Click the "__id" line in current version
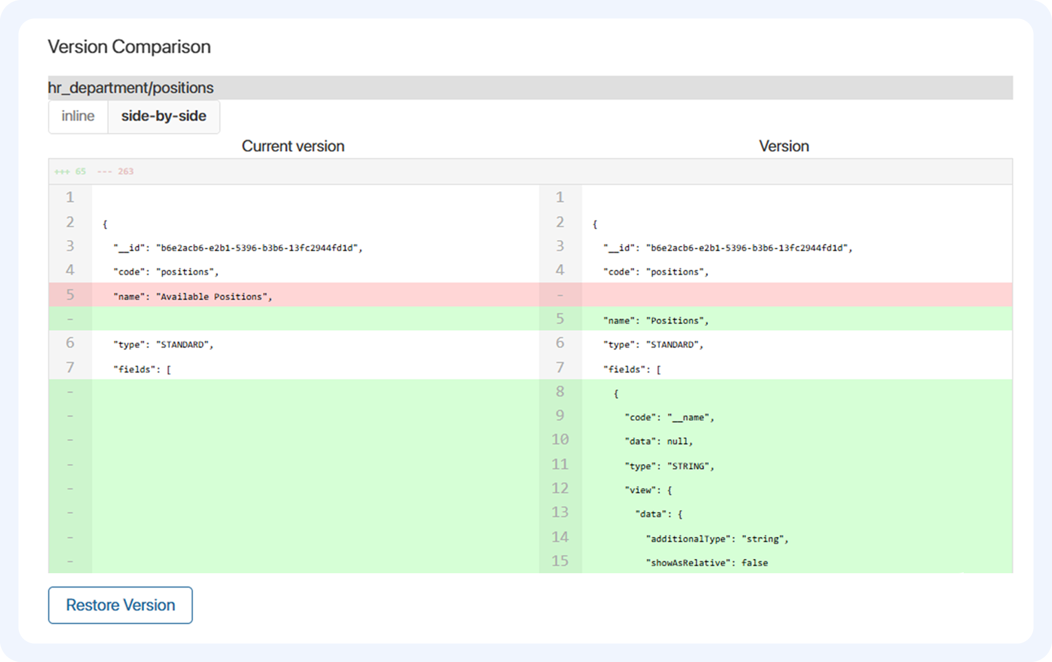 pyautogui.click(x=238, y=248)
